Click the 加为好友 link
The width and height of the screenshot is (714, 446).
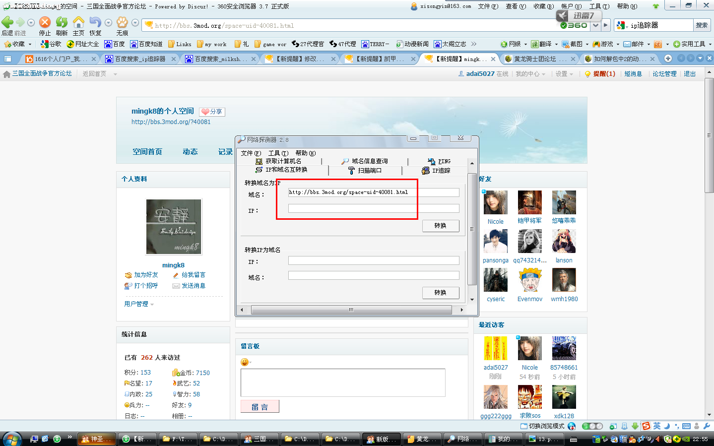pyautogui.click(x=145, y=275)
